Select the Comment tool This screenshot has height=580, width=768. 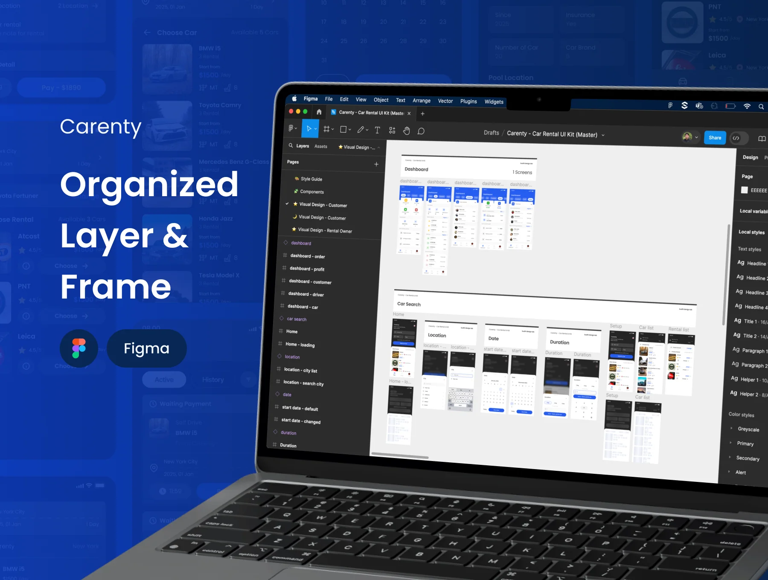421,131
